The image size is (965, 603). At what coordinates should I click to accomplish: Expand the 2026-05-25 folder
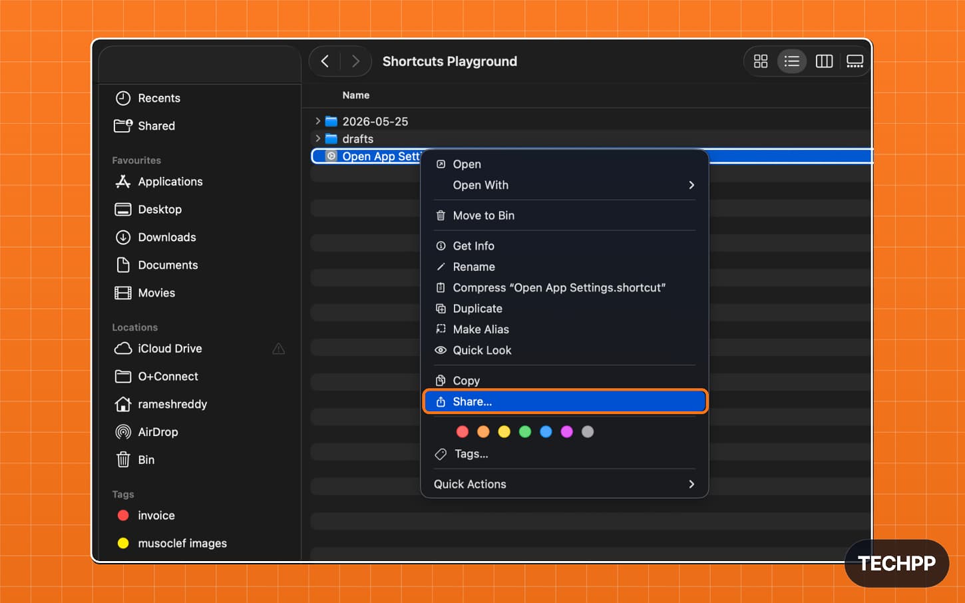pyautogui.click(x=318, y=121)
